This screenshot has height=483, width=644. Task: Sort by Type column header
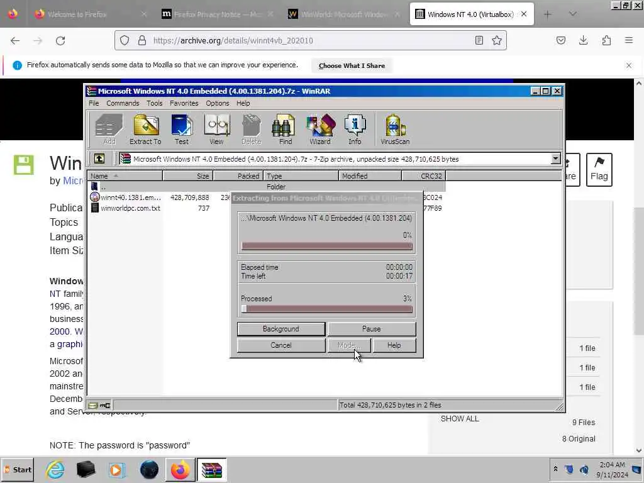(x=301, y=176)
